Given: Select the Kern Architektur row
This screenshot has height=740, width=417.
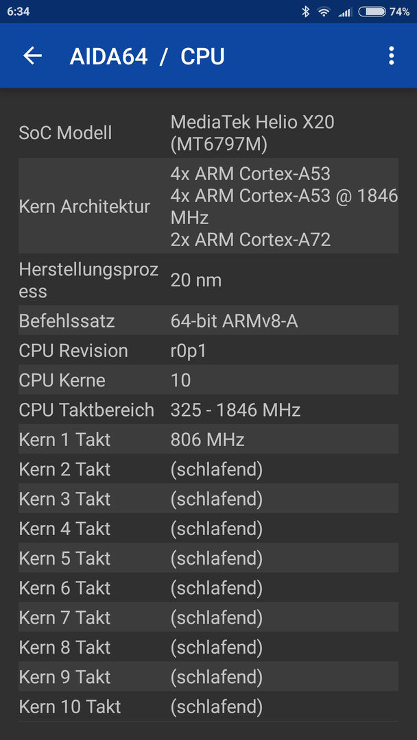Looking at the screenshot, I should (208, 206).
